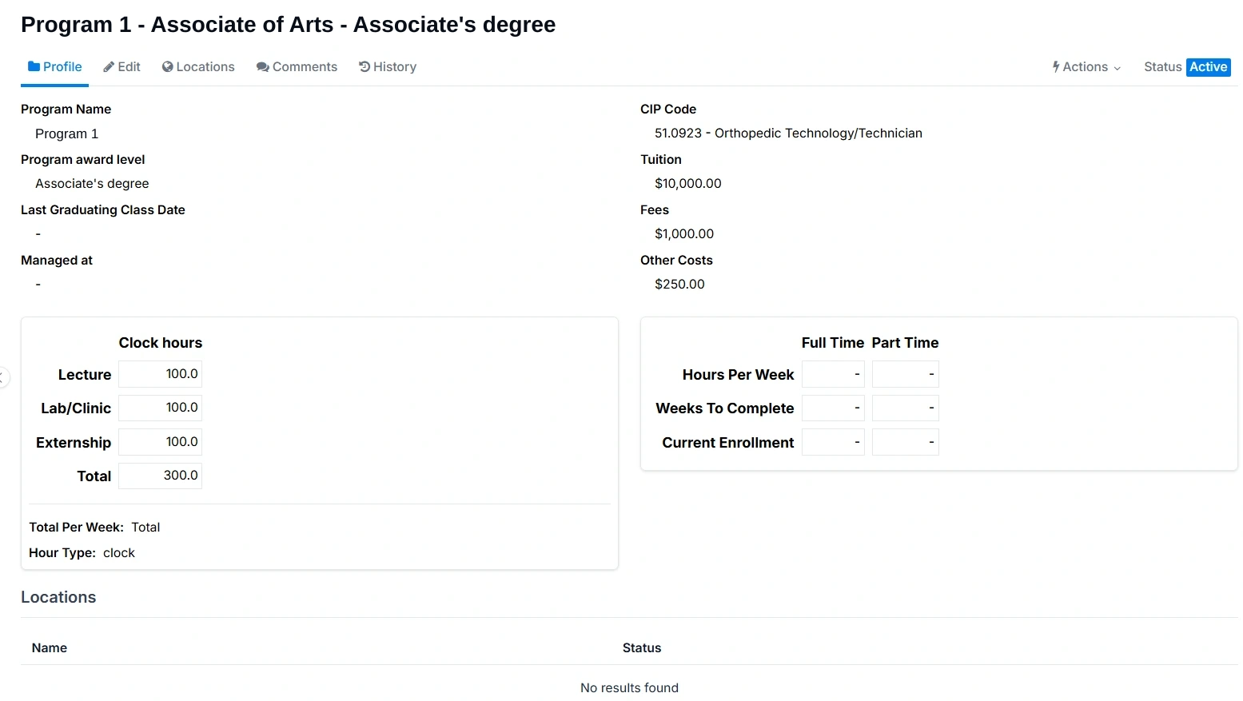1243x701 pixels.
Task: Click the Program 1 Associate of Arts title
Action: [x=288, y=25]
